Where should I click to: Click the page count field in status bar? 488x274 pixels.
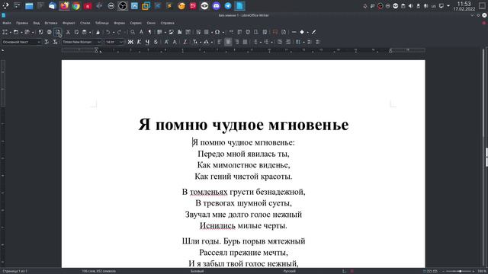[15, 271]
